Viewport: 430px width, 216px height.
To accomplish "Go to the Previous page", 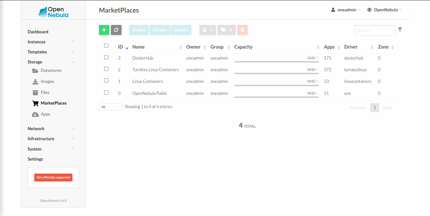I will [358, 108].
